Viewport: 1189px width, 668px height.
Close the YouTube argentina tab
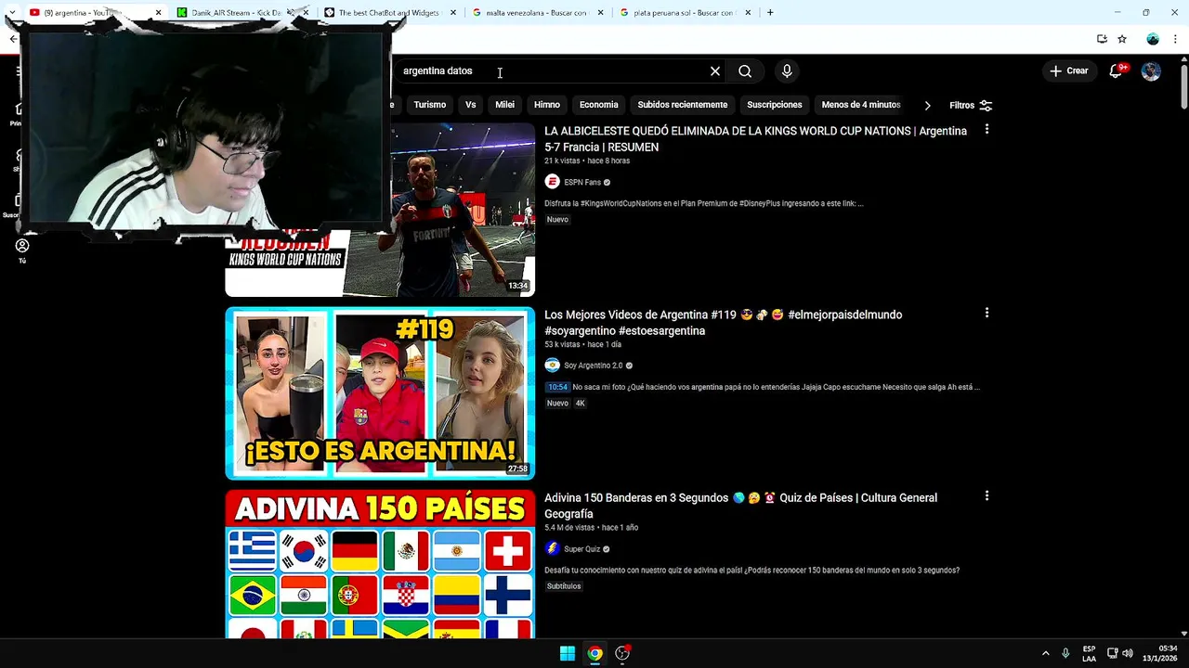(158, 13)
